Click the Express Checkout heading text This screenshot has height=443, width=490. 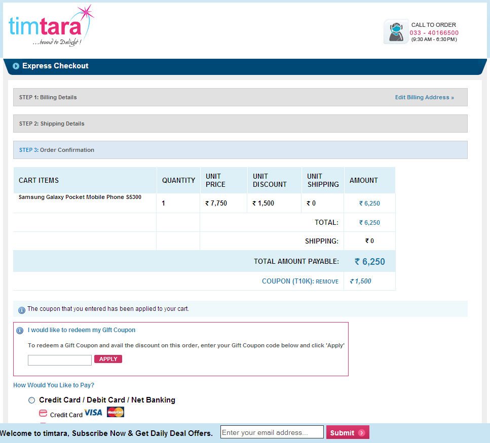(55, 66)
